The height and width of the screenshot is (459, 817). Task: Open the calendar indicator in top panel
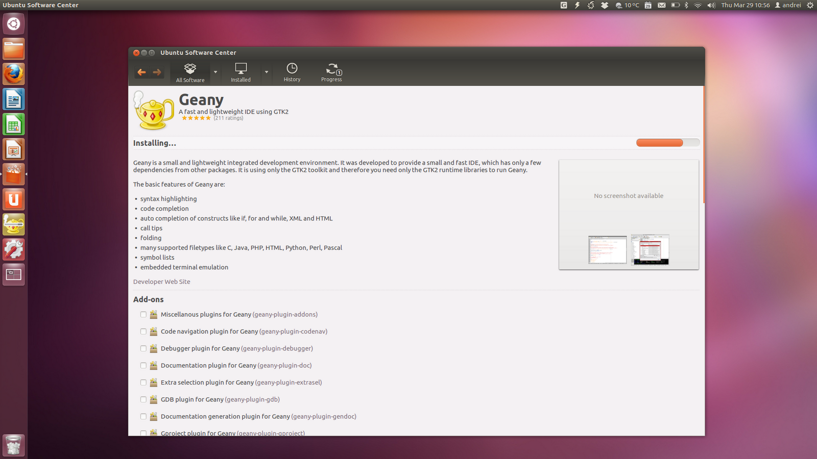click(x=648, y=5)
